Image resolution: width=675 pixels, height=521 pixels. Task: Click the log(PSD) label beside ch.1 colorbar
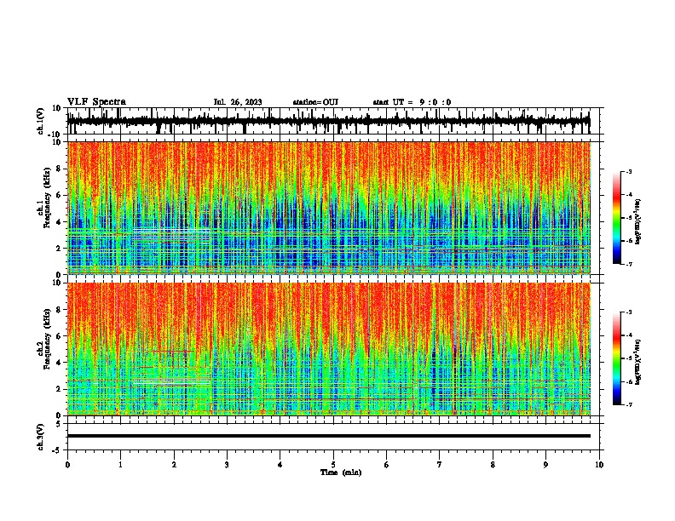[x=638, y=221]
